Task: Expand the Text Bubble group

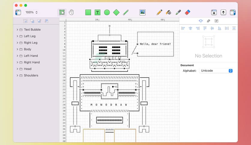Action: click(17, 30)
